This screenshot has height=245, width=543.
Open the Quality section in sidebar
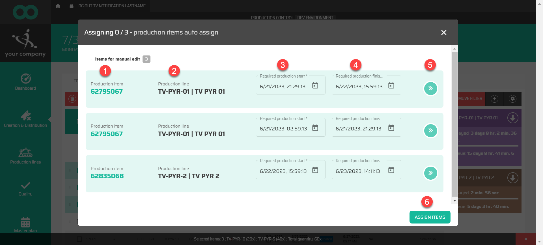(25, 189)
